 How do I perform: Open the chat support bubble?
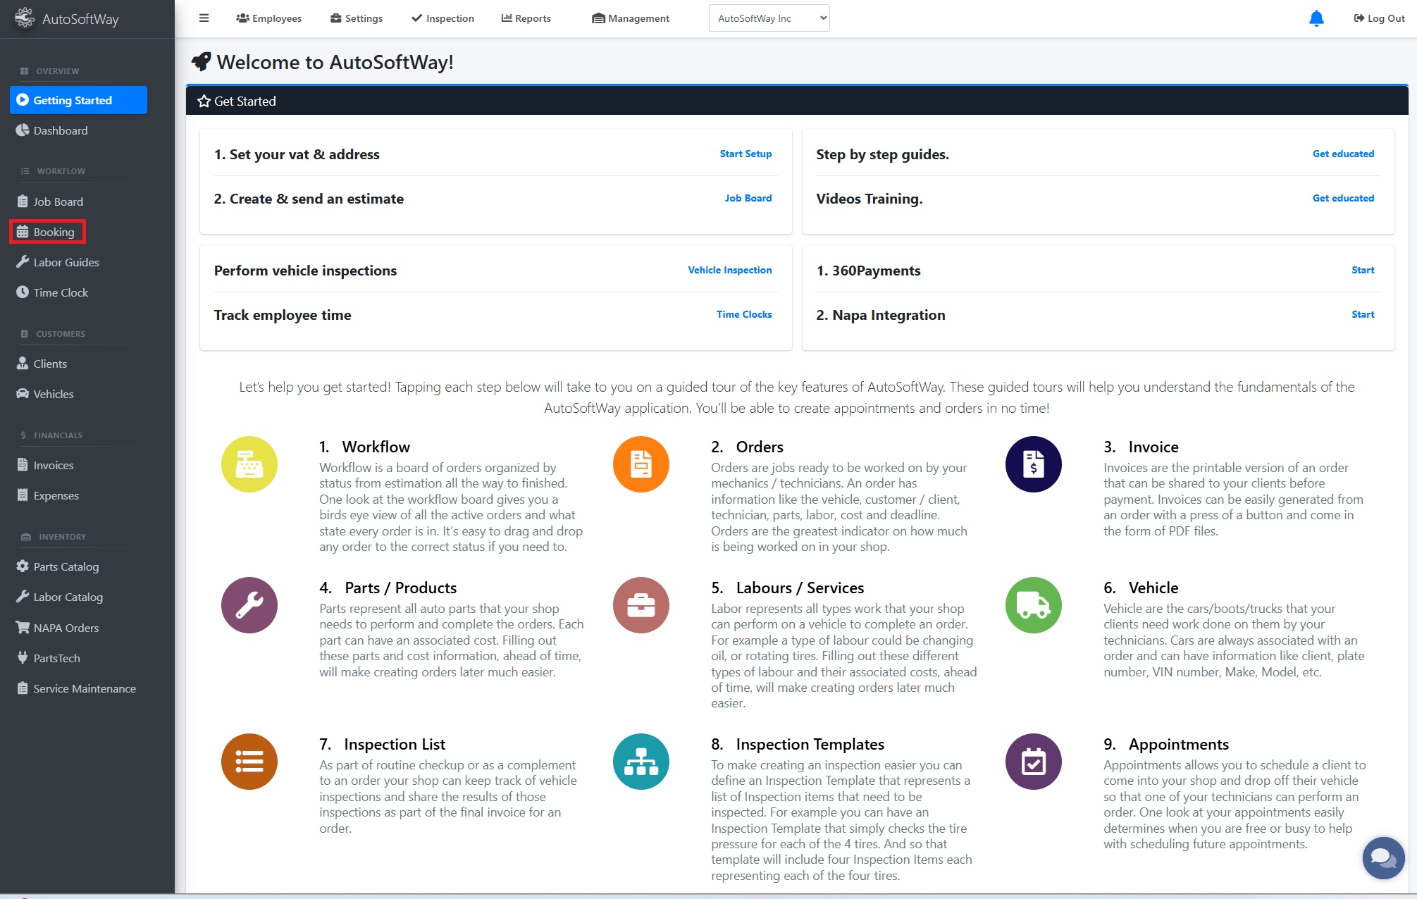click(1383, 857)
